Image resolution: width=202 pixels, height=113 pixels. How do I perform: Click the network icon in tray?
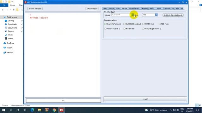pyautogui.click(x=174, y=110)
